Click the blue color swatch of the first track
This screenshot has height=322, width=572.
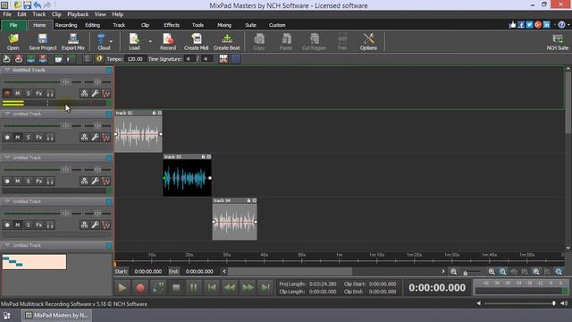[109, 70]
